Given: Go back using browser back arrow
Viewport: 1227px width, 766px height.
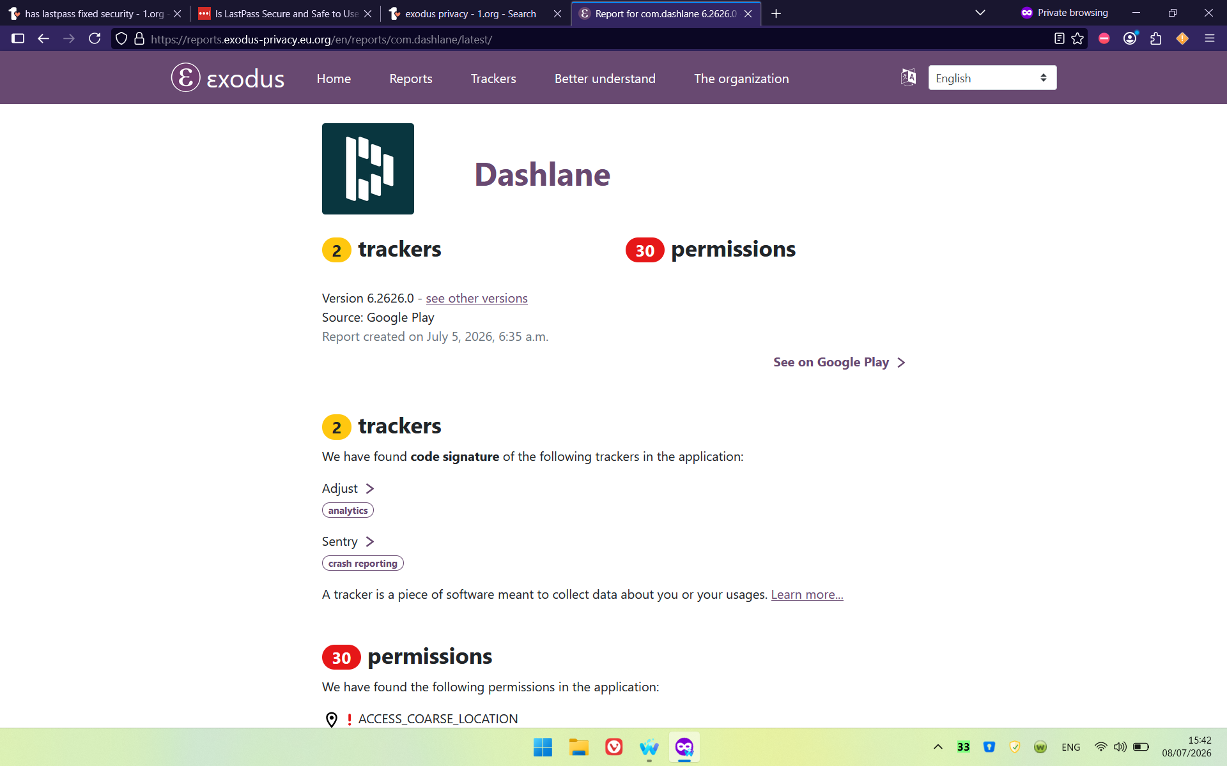Looking at the screenshot, I should coord(43,39).
